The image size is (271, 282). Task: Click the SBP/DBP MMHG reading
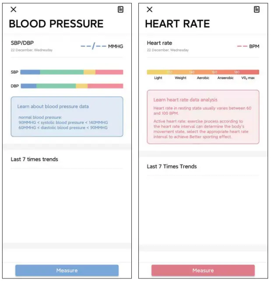tap(102, 46)
